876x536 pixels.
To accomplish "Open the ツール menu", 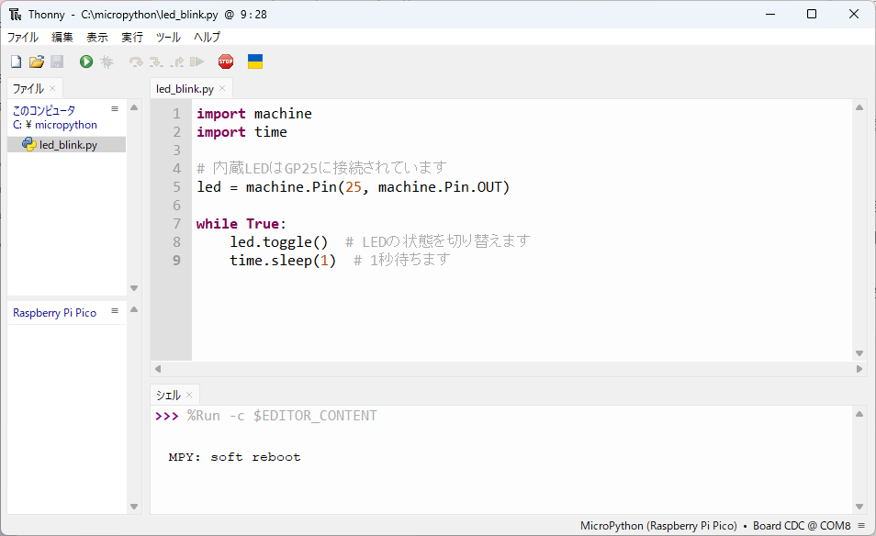I will [168, 38].
